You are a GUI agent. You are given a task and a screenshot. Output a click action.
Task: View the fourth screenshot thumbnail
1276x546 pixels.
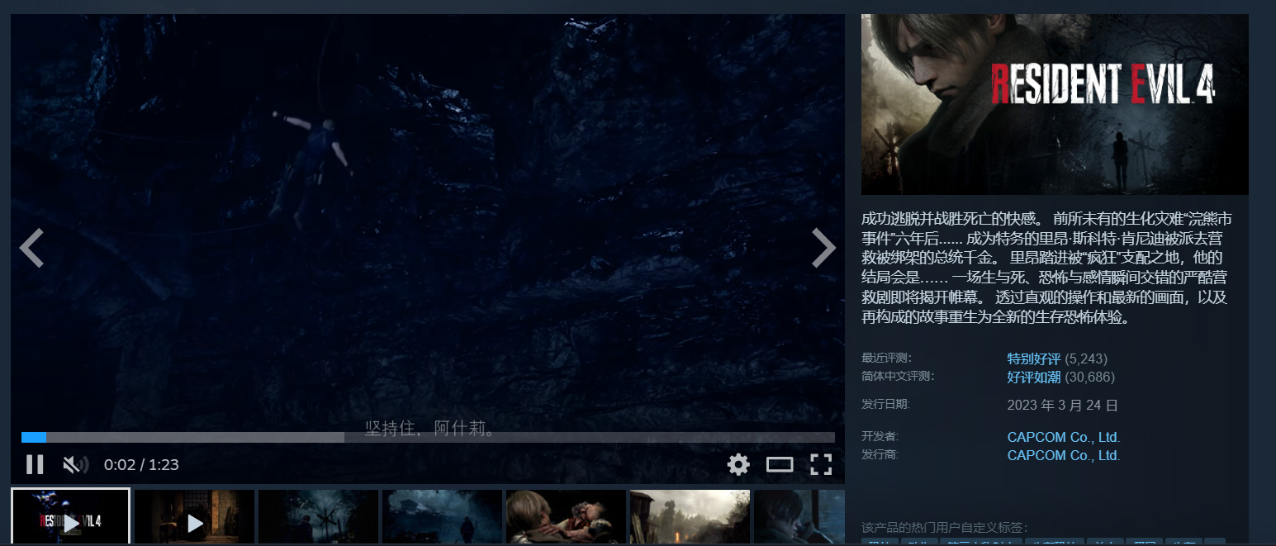coord(442,517)
